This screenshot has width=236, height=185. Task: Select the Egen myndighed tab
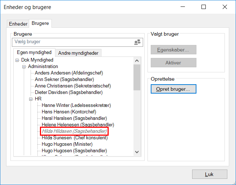pyautogui.click(x=34, y=53)
